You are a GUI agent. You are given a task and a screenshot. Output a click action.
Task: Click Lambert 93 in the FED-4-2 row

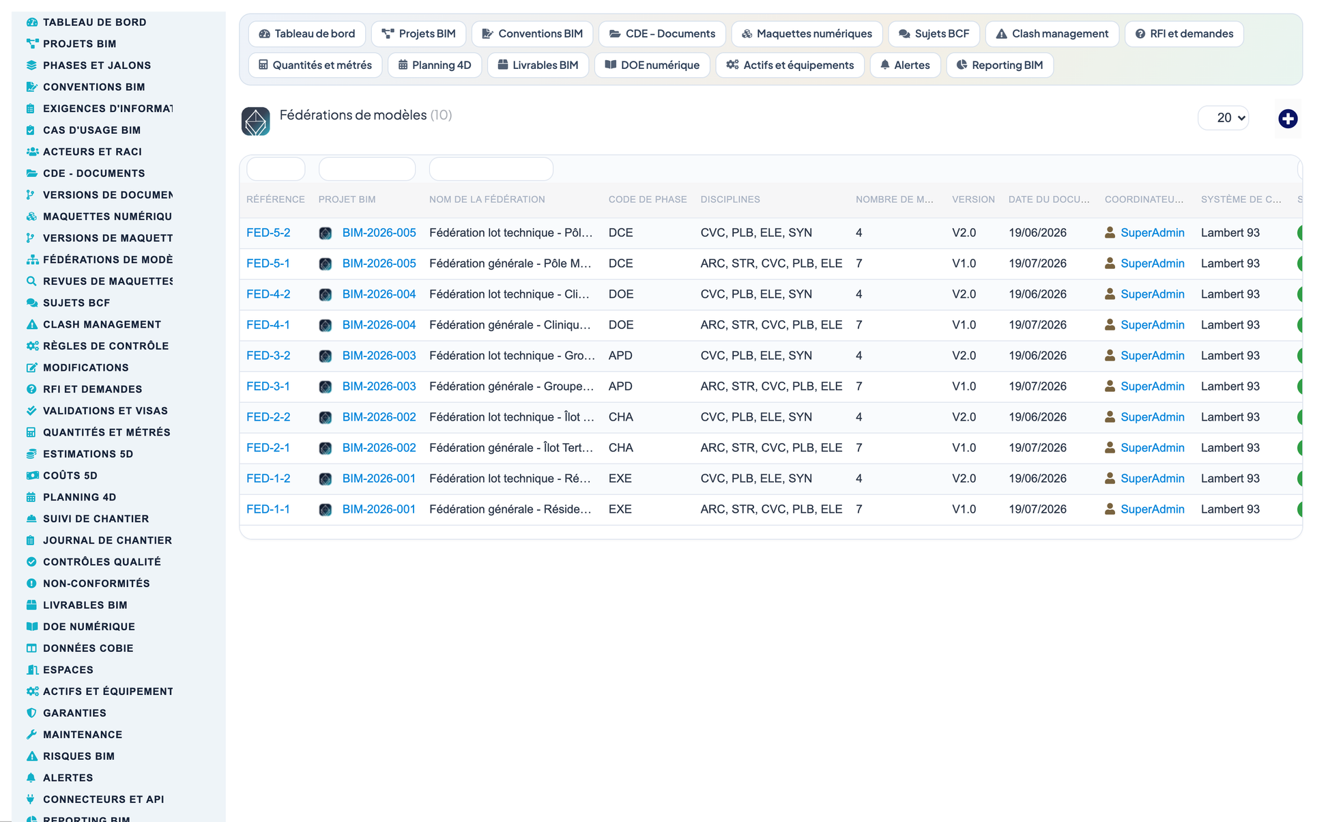pos(1230,294)
